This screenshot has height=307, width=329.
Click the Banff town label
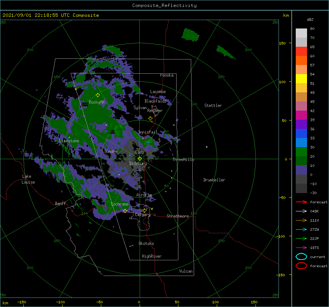point(60,203)
